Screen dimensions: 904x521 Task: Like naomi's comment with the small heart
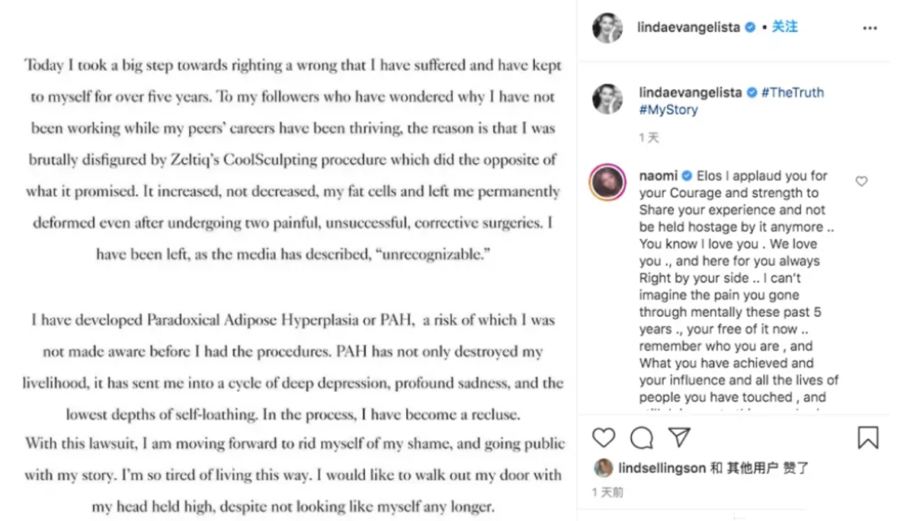tap(861, 181)
